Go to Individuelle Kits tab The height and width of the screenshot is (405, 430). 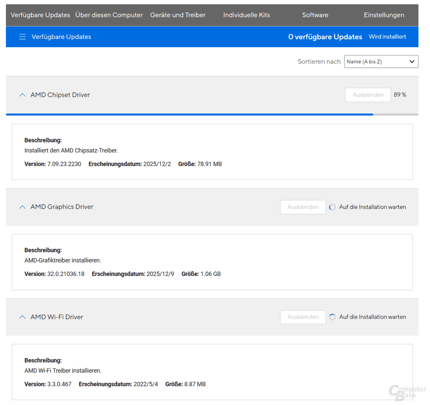click(246, 15)
